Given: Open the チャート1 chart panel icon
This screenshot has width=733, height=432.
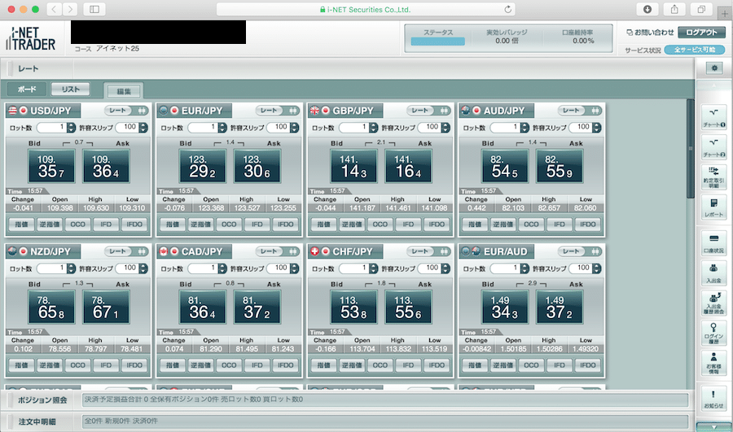Looking at the screenshot, I should (x=713, y=117).
